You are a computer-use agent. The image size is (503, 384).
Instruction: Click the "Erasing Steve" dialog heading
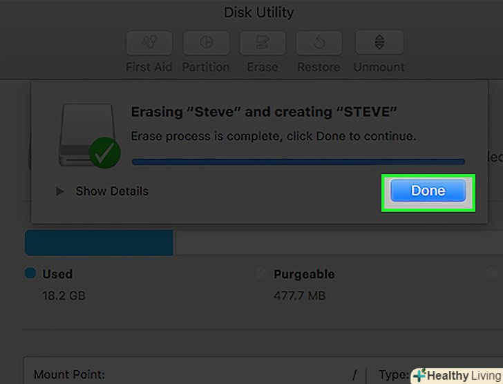[x=264, y=112]
